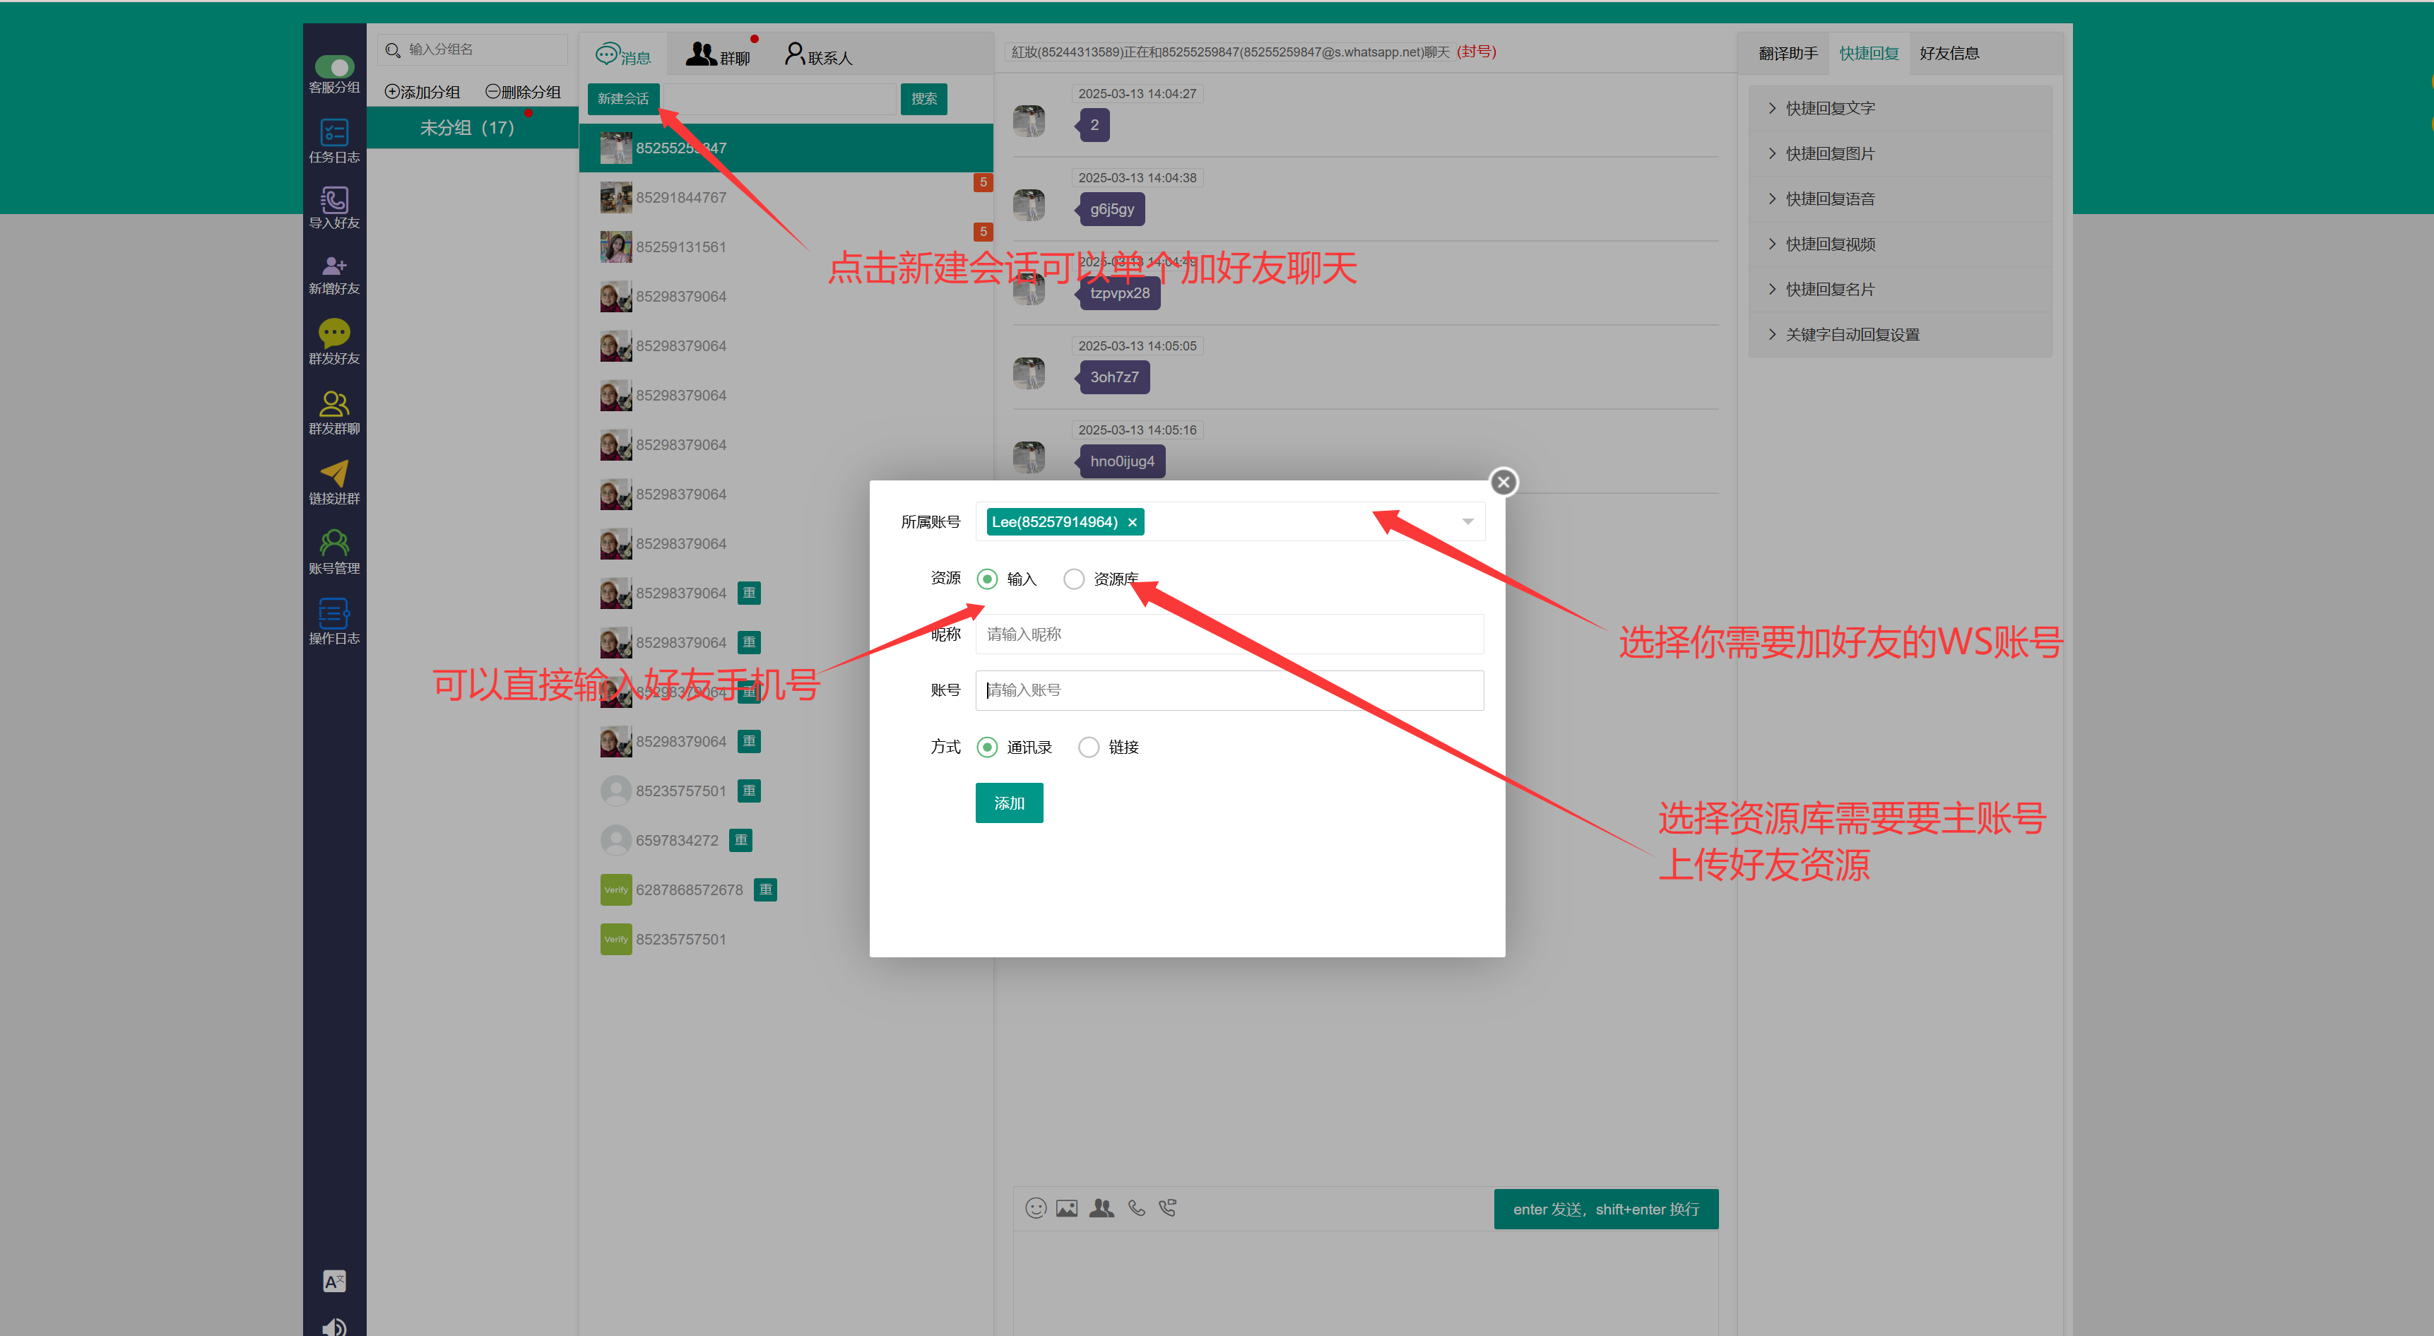Click the emoji icon in chat toolbar
2434x1336 pixels.
pos(1036,1207)
